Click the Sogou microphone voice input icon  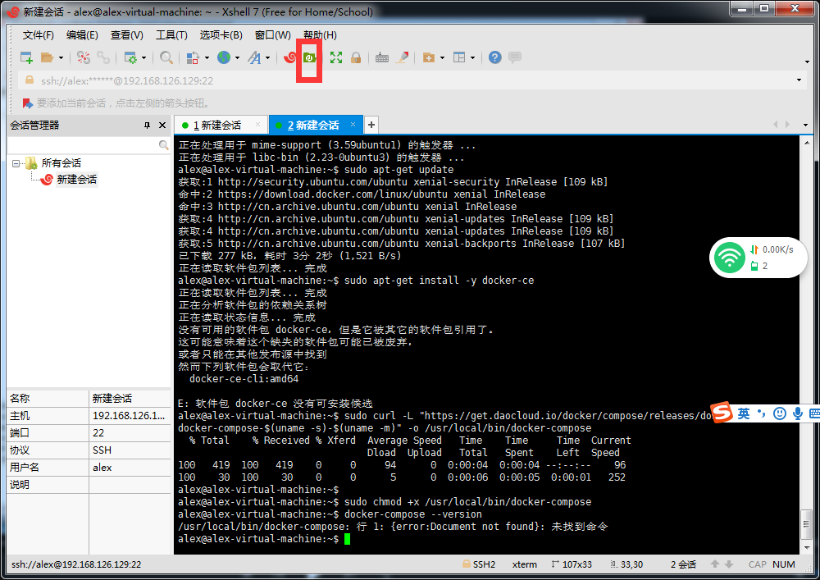(x=798, y=413)
